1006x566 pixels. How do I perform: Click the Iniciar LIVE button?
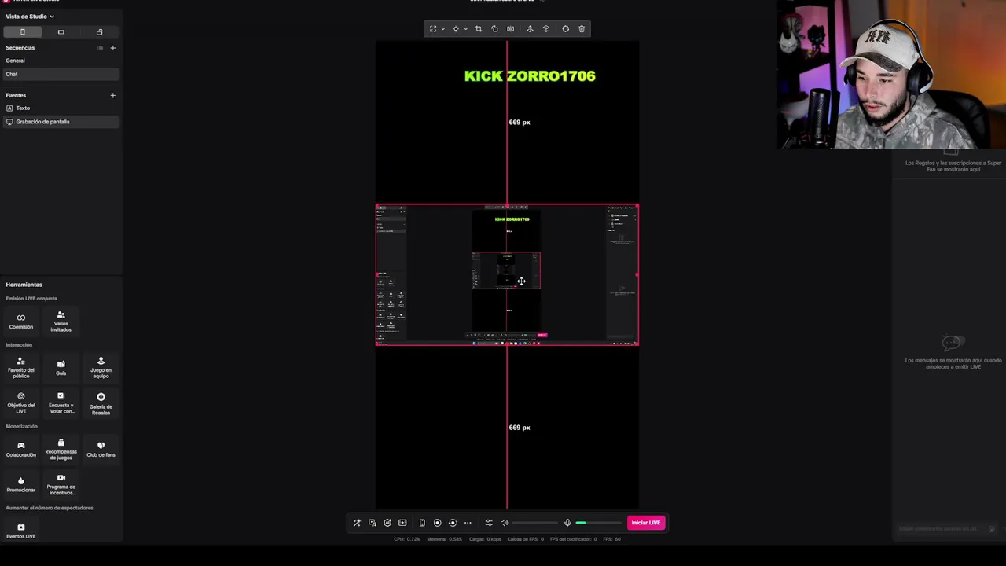click(646, 523)
